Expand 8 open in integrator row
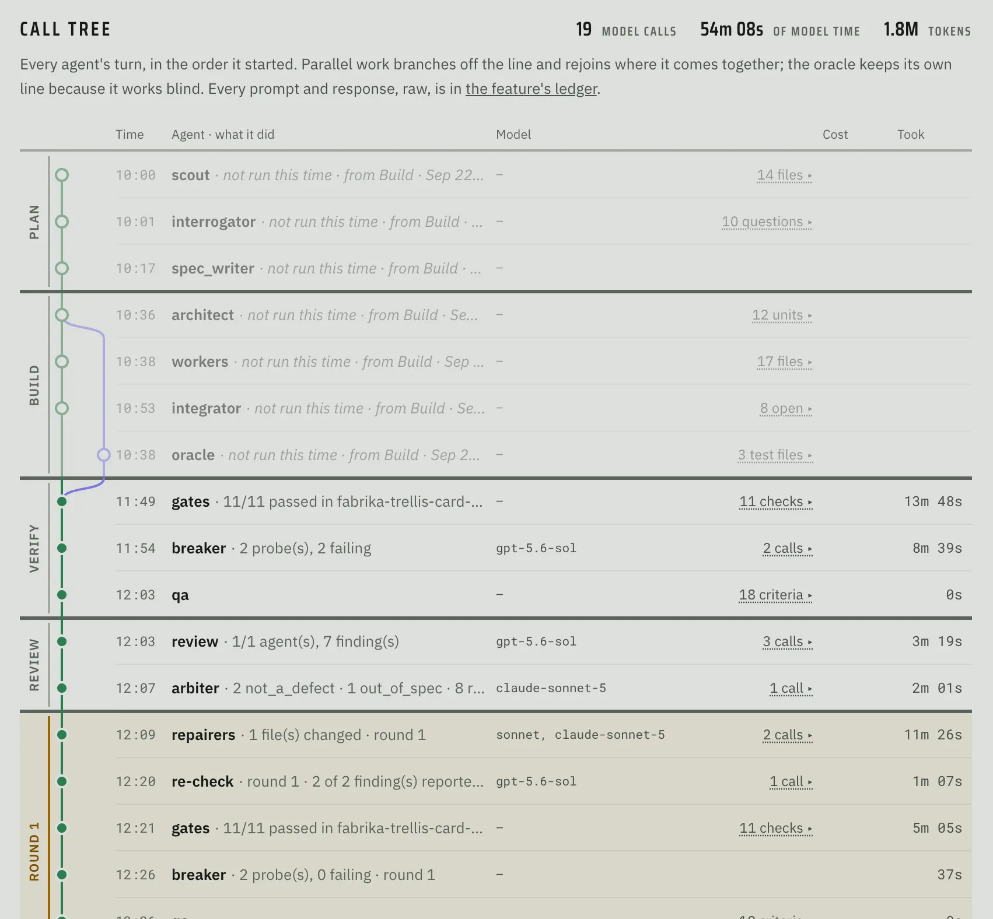The image size is (993, 919). [x=786, y=408]
